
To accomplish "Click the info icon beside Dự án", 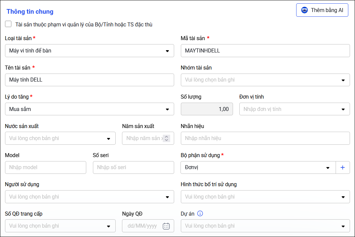I will point(200,214).
